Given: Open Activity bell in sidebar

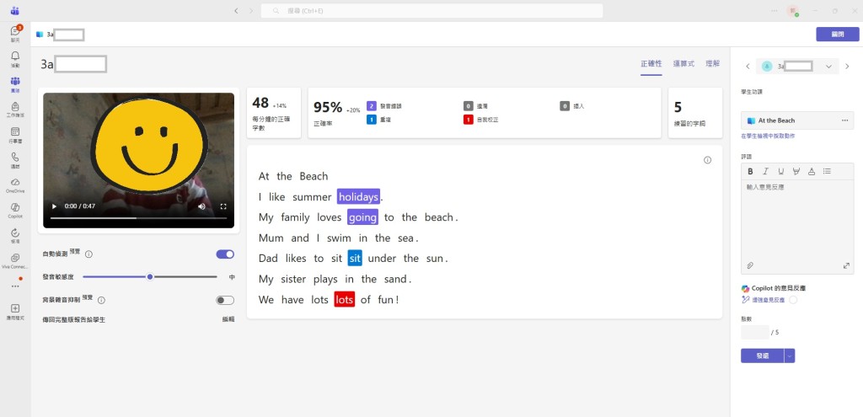Looking at the screenshot, I should [x=15, y=58].
